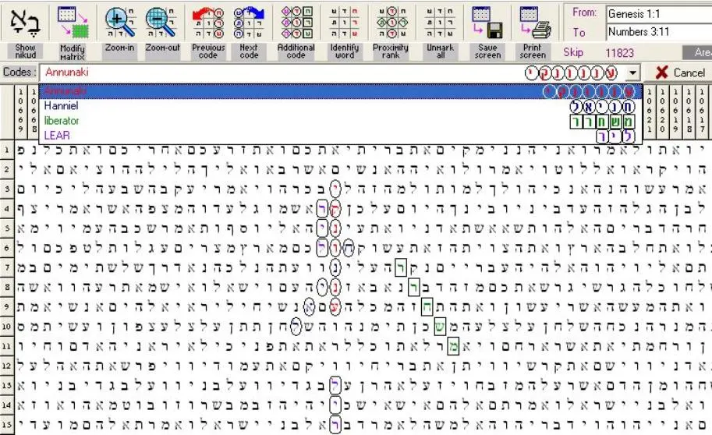Select Annunaki in the codes list
The width and height of the screenshot is (712, 435).
coord(341,91)
